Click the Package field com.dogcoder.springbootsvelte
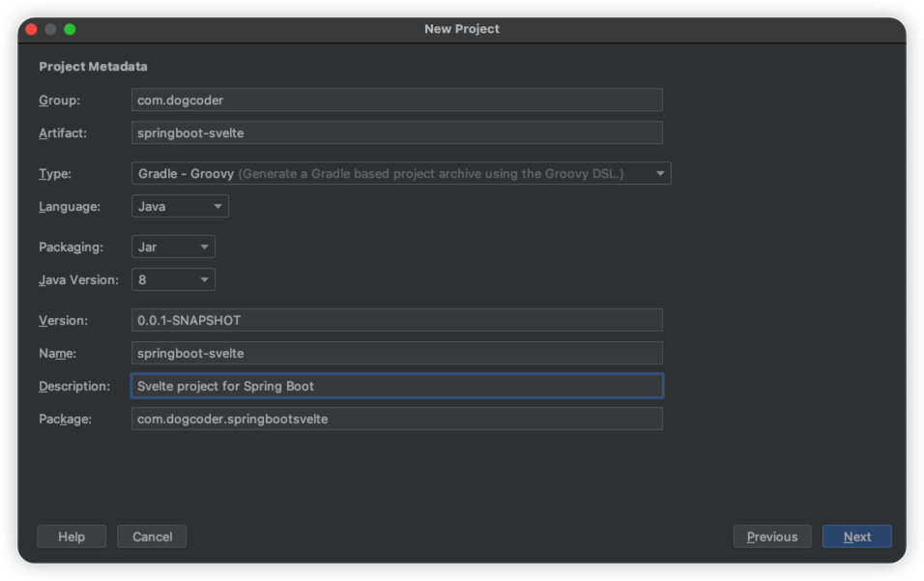The height and width of the screenshot is (581, 924). pos(396,419)
